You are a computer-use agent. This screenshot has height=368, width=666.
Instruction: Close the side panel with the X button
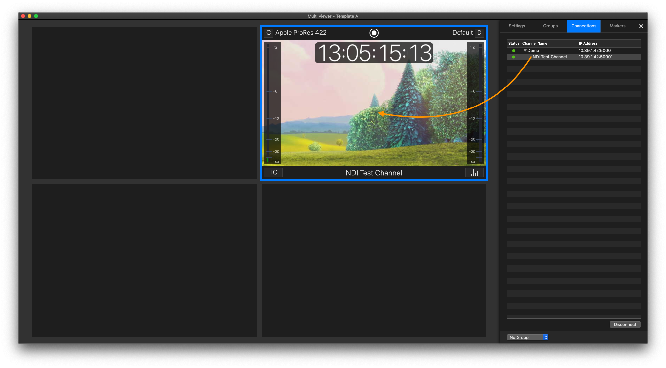(x=641, y=26)
